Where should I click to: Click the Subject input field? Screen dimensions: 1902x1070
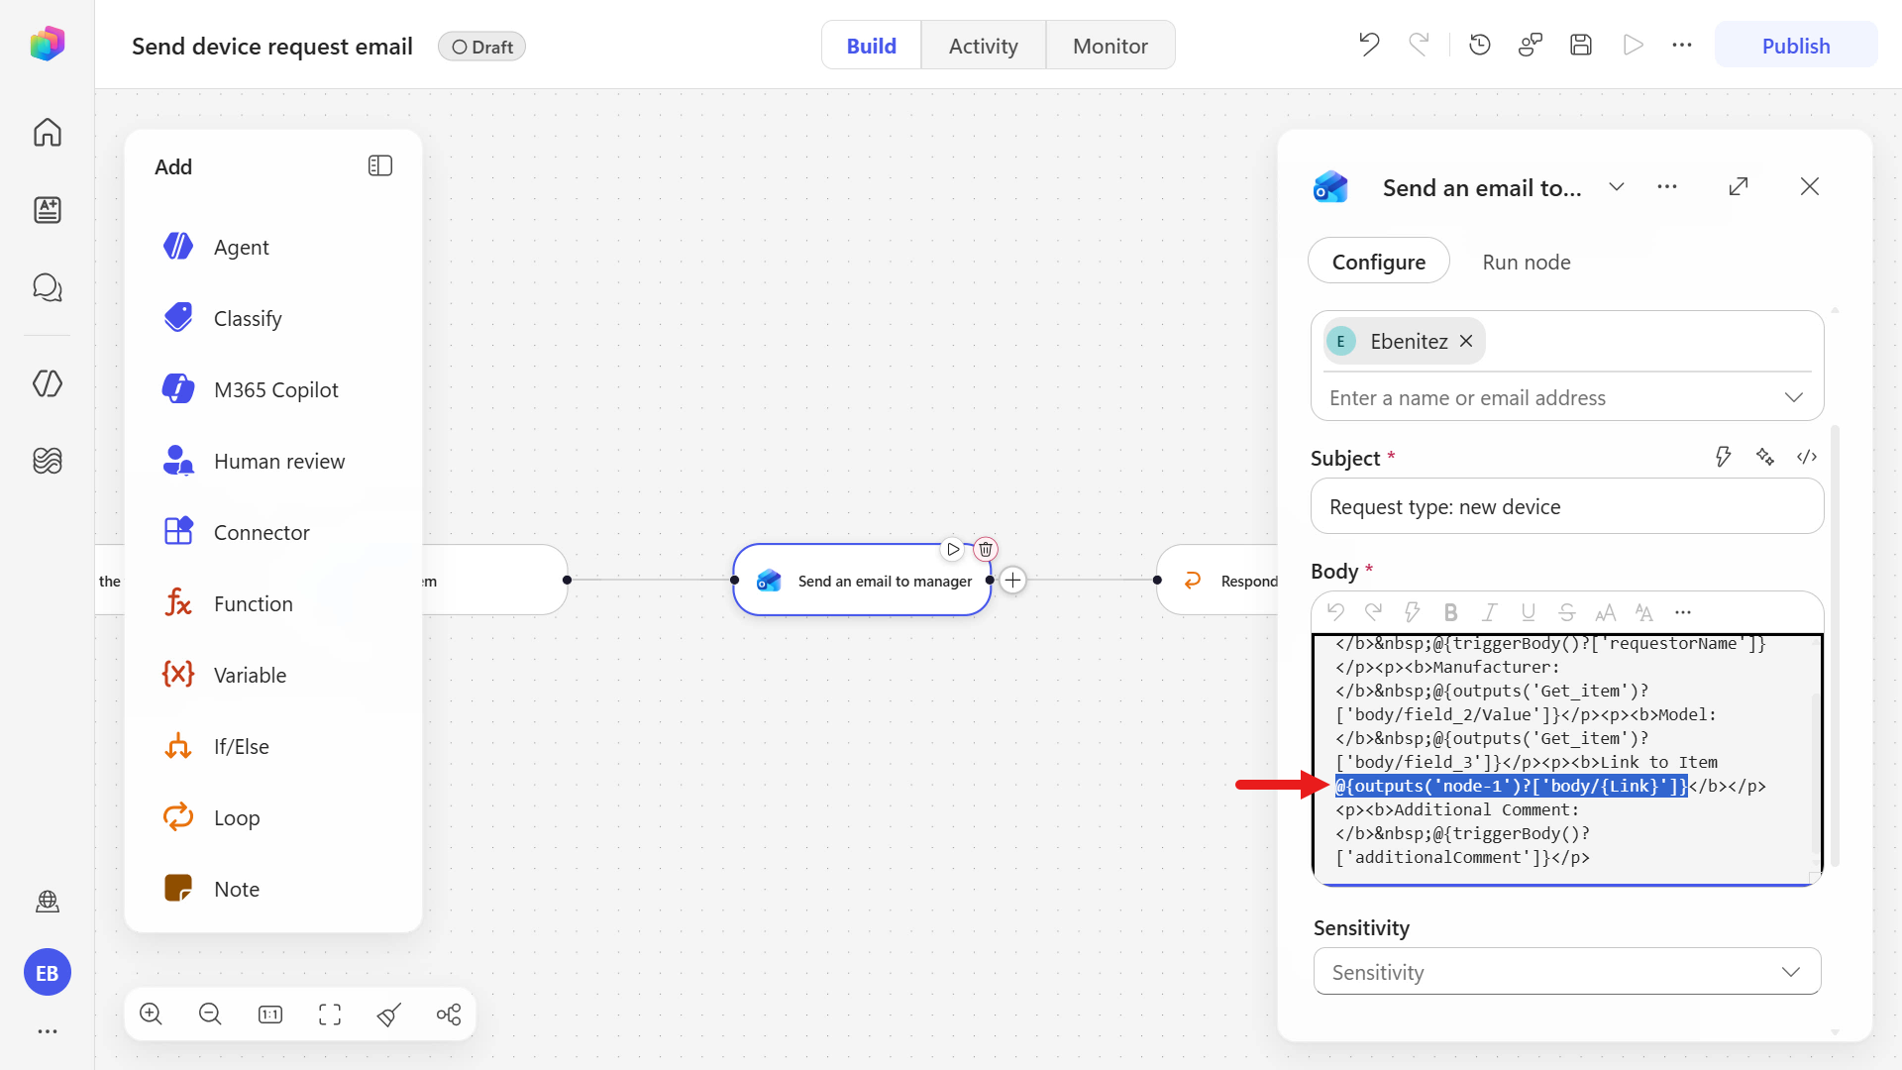pyautogui.click(x=1567, y=506)
